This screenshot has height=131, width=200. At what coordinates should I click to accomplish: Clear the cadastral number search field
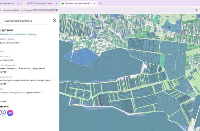click(54, 20)
